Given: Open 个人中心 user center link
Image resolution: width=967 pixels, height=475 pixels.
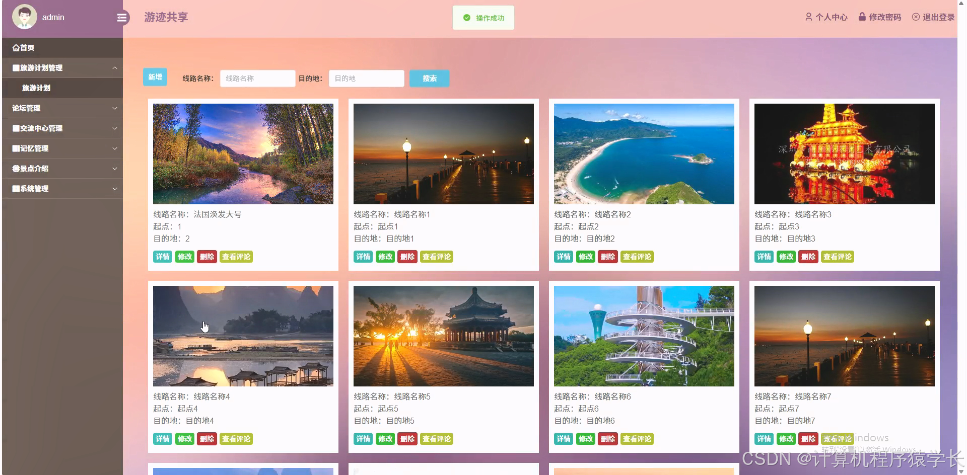Looking at the screenshot, I should click(x=826, y=17).
